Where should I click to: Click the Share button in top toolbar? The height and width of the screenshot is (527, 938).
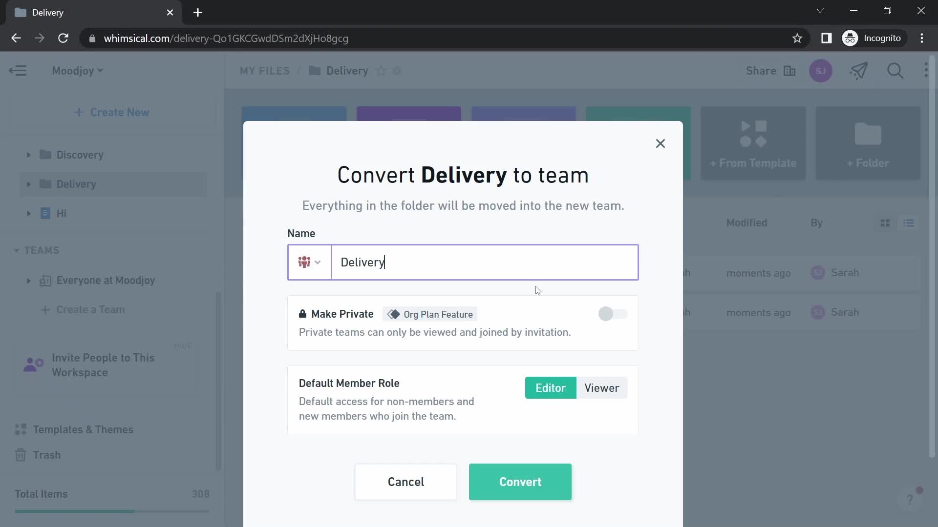click(762, 71)
